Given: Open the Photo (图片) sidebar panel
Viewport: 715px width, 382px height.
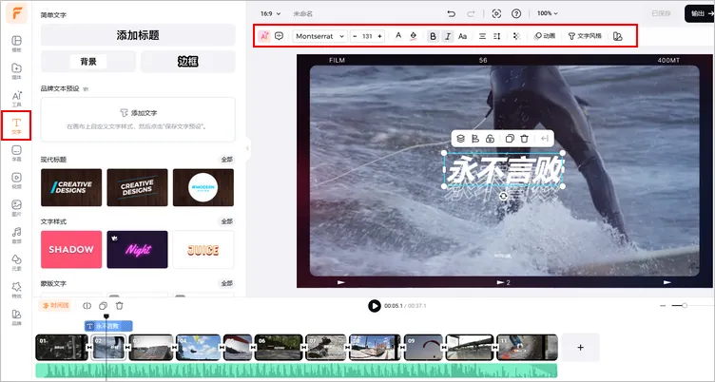Looking at the screenshot, I should (x=16, y=207).
